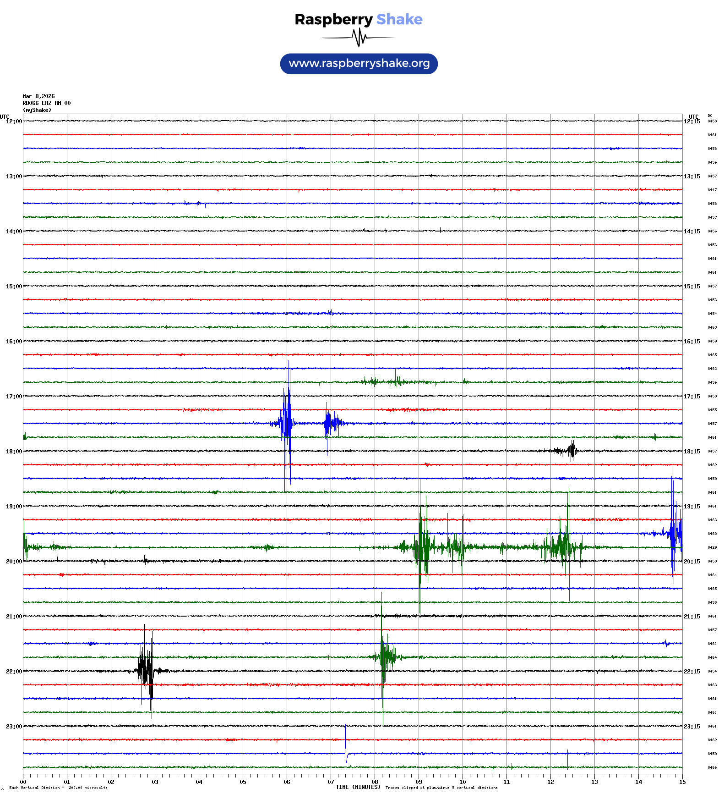Select the 17:00 row label on left axis
Image resolution: width=719 pixels, height=794 pixels.
(14, 397)
